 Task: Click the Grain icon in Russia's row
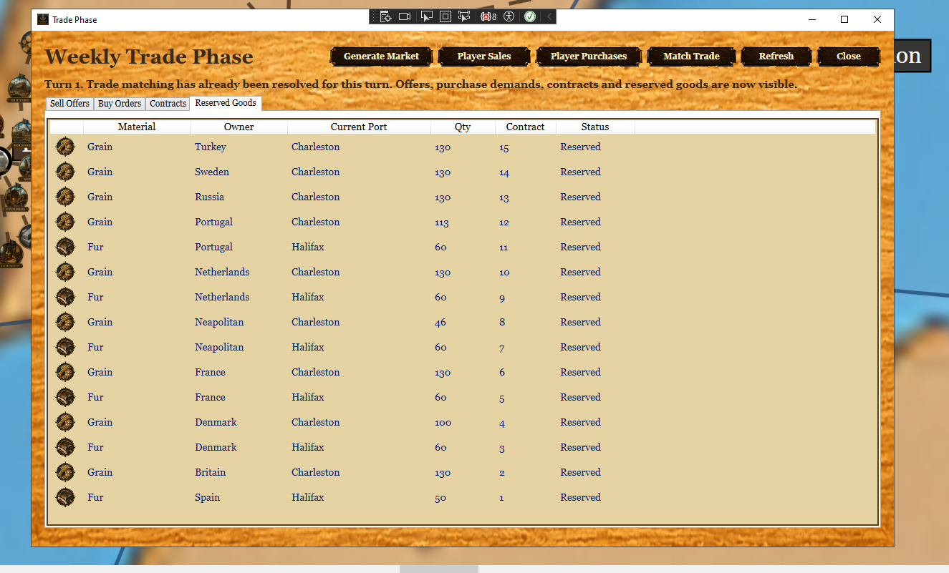tap(65, 197)
